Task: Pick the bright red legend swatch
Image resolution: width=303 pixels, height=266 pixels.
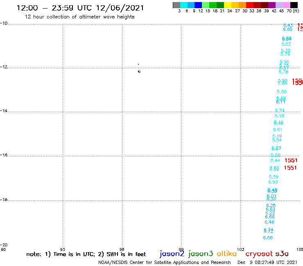Action: [250, 5]
